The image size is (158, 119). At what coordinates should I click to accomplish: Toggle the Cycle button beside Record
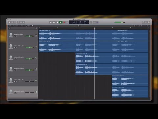(x=67, y=22)
